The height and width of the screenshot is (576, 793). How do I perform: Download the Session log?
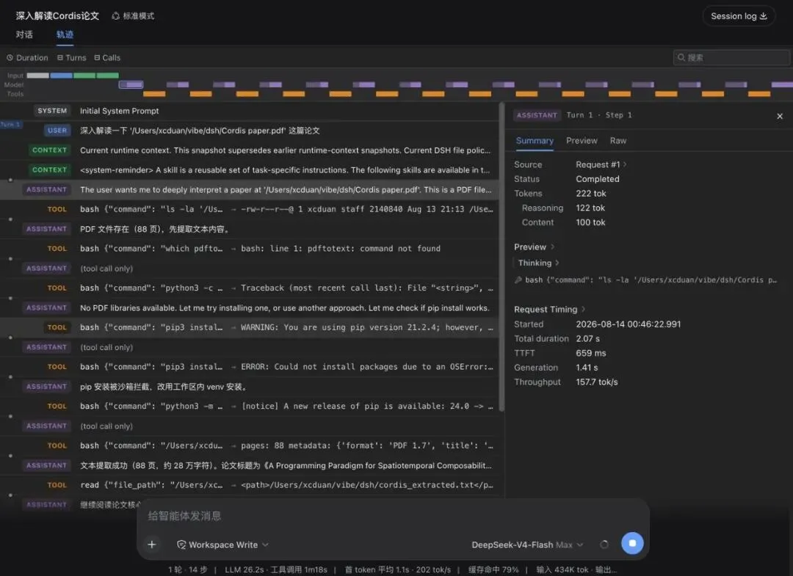(x=739, y=16)
